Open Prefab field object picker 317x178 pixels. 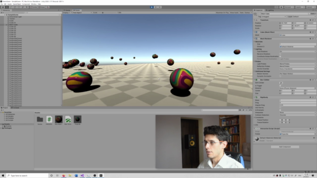(315, 134)
